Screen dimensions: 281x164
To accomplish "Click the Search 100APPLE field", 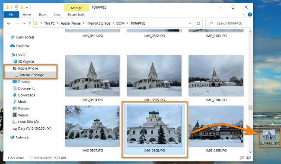I will pyautogui.click(x=227, y=23).
